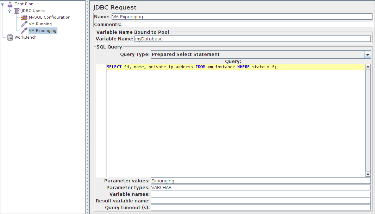Viewport: 375px width, 214px height.
Task: Click the Parameter types VARCHAR field
Action: pyautogui.click(x=260, y=188)
